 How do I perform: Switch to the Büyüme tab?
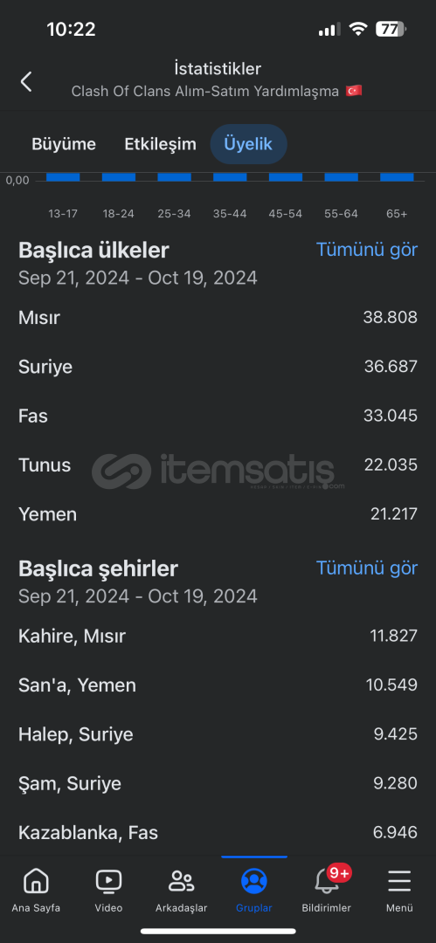click(64, 144)
